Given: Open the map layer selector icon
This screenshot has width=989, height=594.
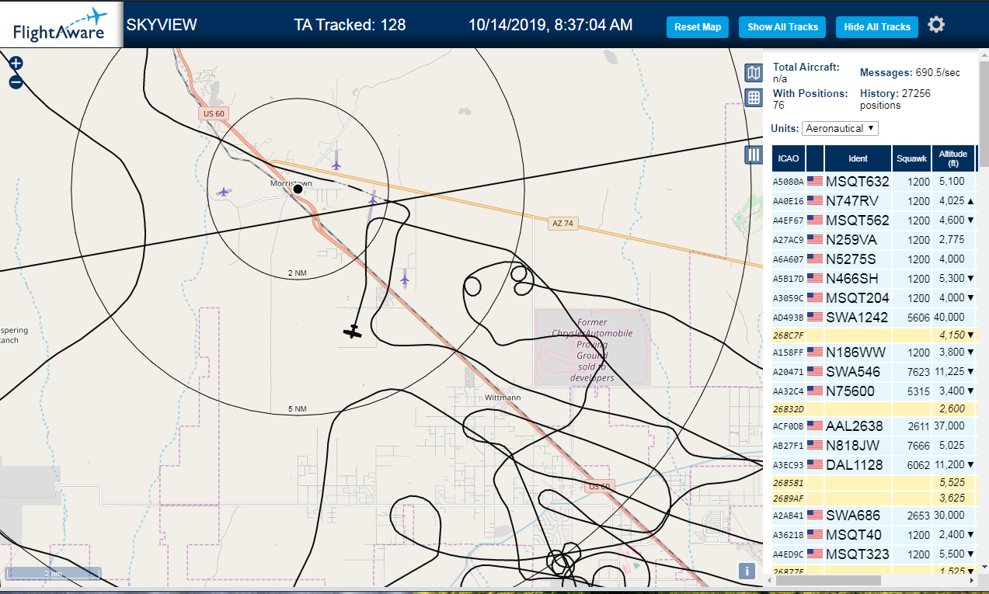Looking at the screenshot, I should (753, 73).
